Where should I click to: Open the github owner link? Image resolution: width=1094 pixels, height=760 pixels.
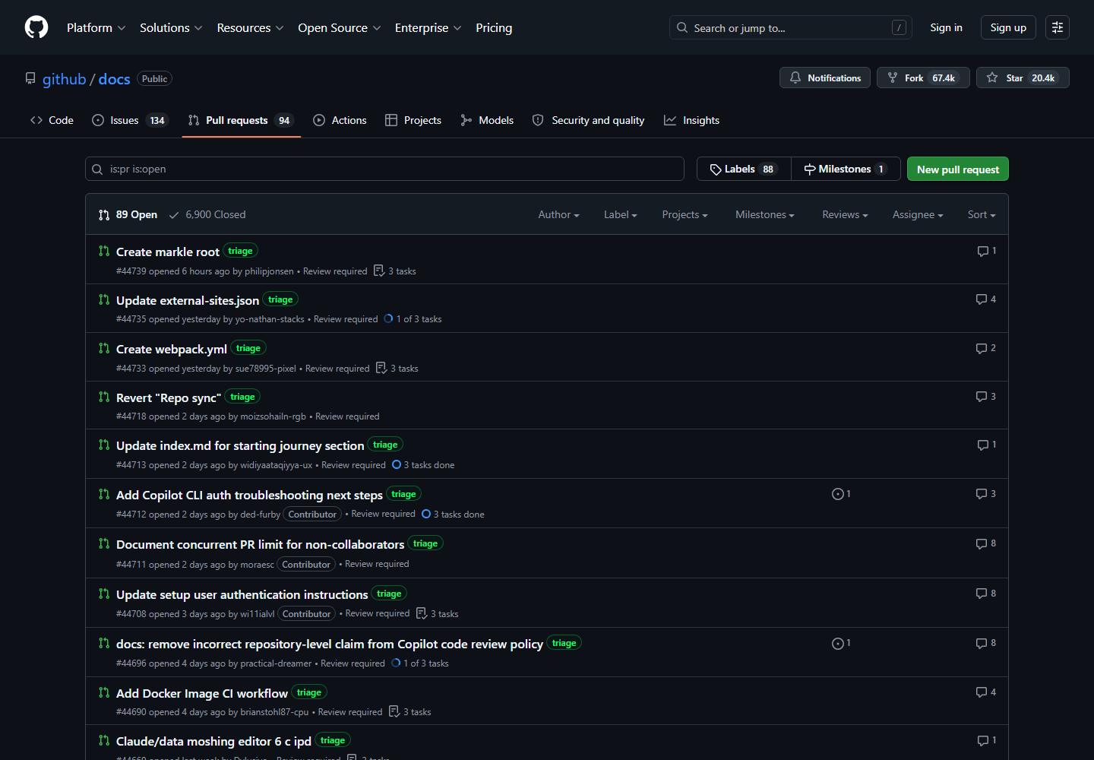click(65, 79)
